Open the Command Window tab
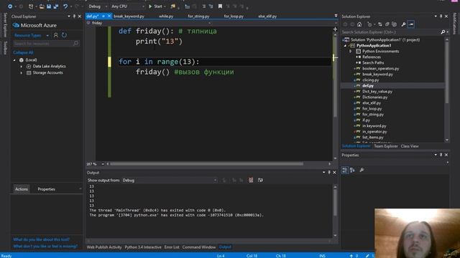Image resolution: width=460 pixels, height=258 pixels. 199,247
